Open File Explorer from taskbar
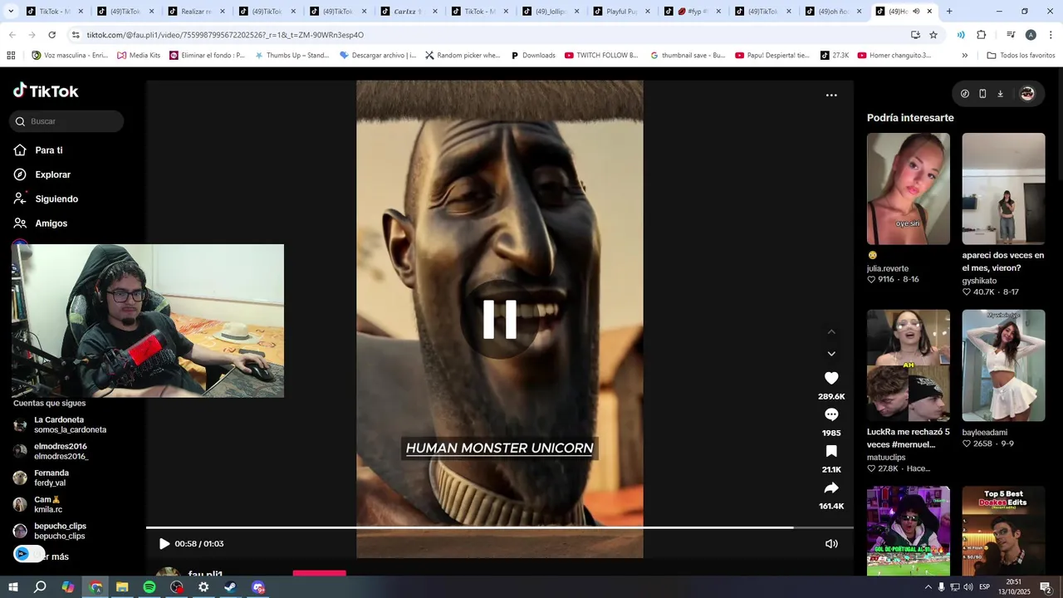Viewport: 1063px width, 598px height. coord(122,587)
